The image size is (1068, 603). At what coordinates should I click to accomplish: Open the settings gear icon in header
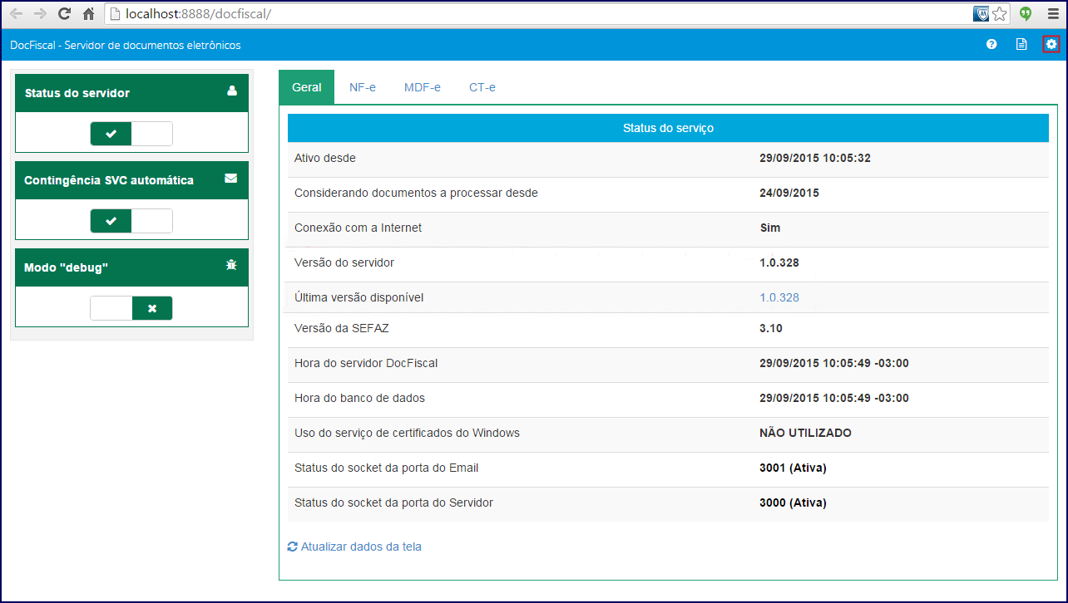coord(1051,44)
